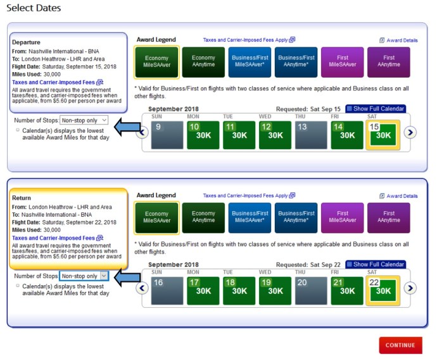Show Full Calendar for Departure

(375, 109)
